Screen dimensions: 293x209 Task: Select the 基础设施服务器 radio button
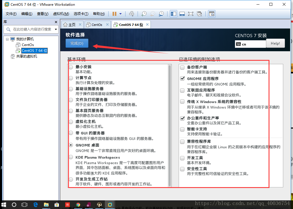pos(71,89)
